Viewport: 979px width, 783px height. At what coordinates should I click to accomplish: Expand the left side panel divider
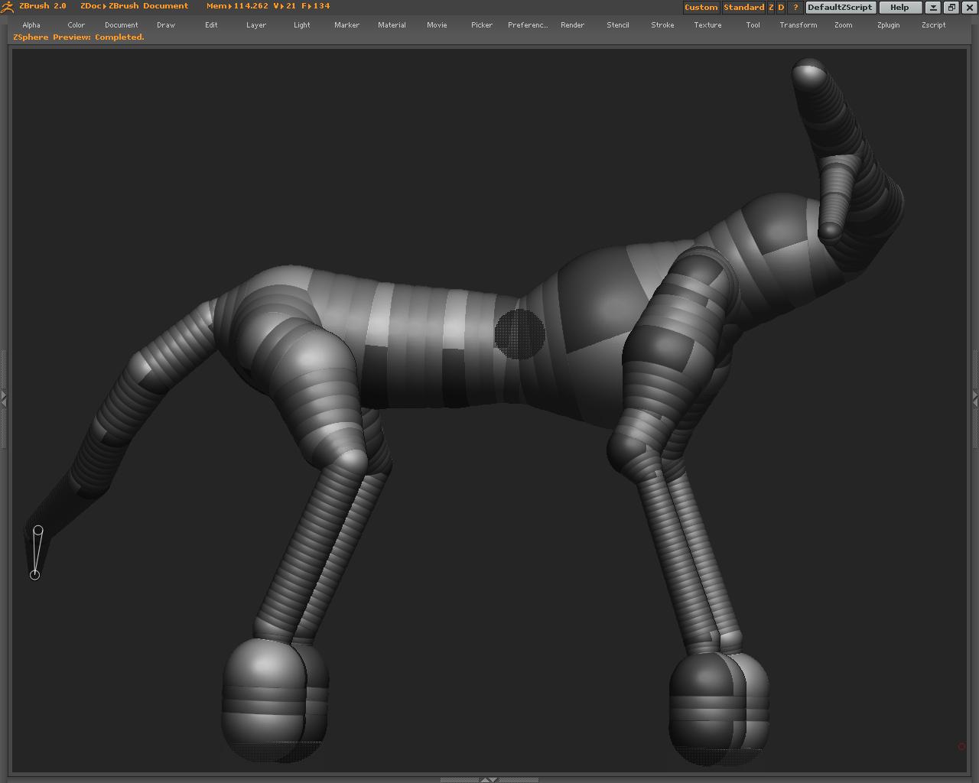point(4,398)
